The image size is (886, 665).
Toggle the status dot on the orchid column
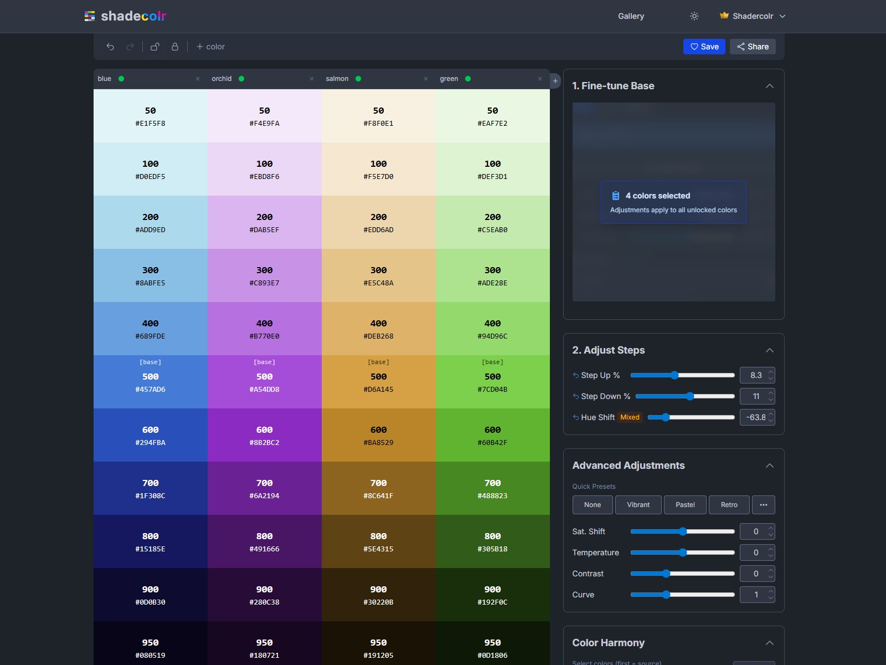pyautogui.click(x=242, y=79)
